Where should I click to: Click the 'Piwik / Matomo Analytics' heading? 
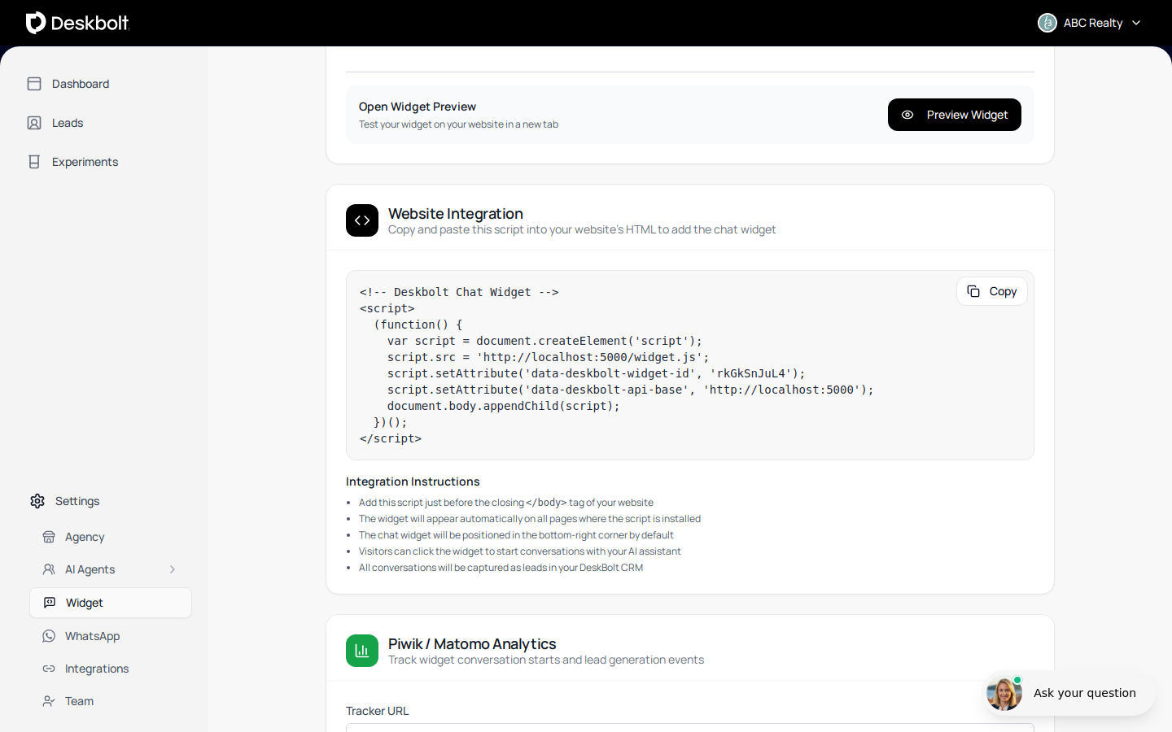point(472,643)
